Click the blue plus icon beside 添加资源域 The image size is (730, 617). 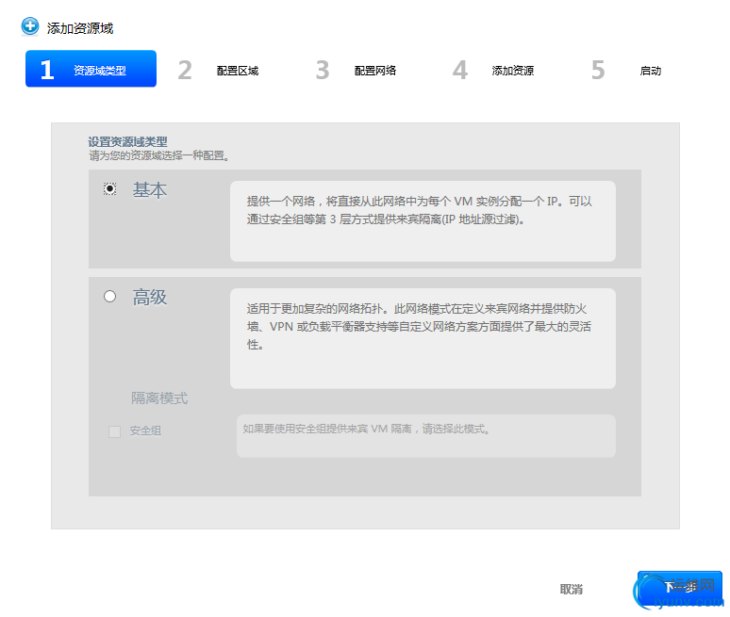[x=30, y=27]
